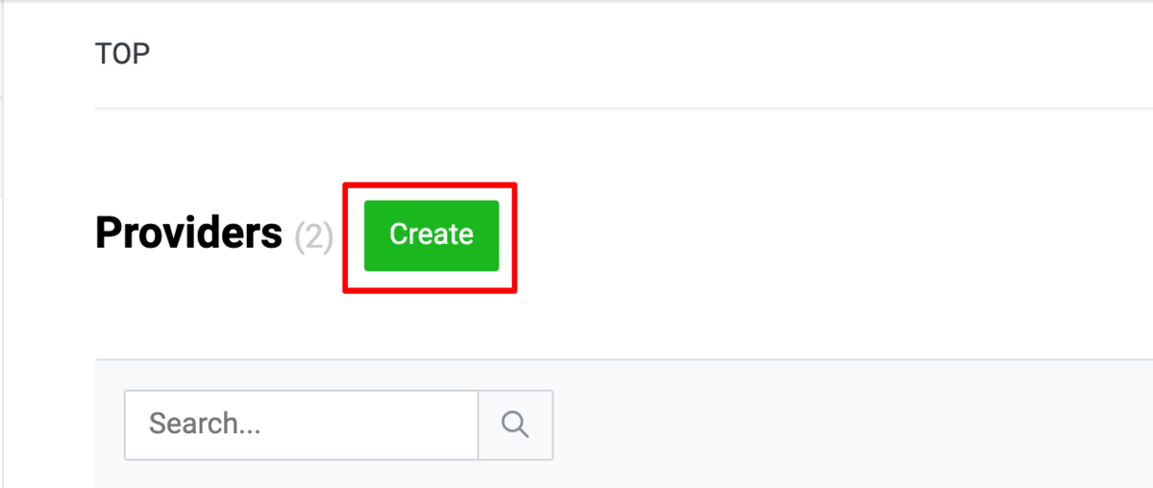Run the provider search using the magnifier
Image resolution: width=1153 pixels, height=488 pixels.
click(x=516, y=425)
